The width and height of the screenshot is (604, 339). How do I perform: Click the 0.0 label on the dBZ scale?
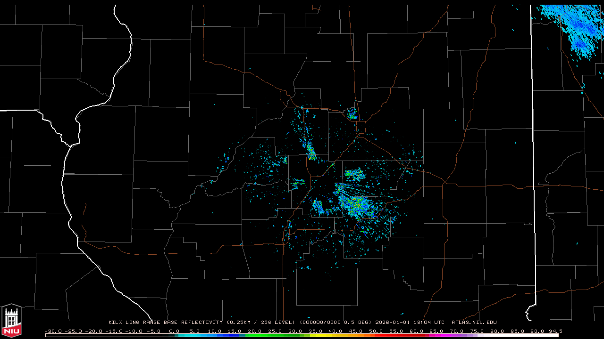point(174,331)
